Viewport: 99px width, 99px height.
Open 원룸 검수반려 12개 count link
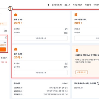66,33
